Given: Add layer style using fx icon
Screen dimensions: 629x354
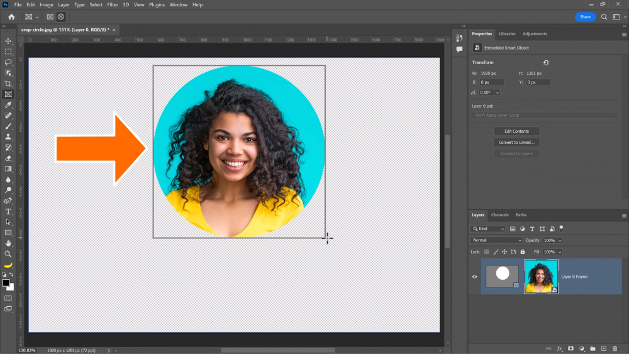Looking at the screenshot, I should click(560, 349).
